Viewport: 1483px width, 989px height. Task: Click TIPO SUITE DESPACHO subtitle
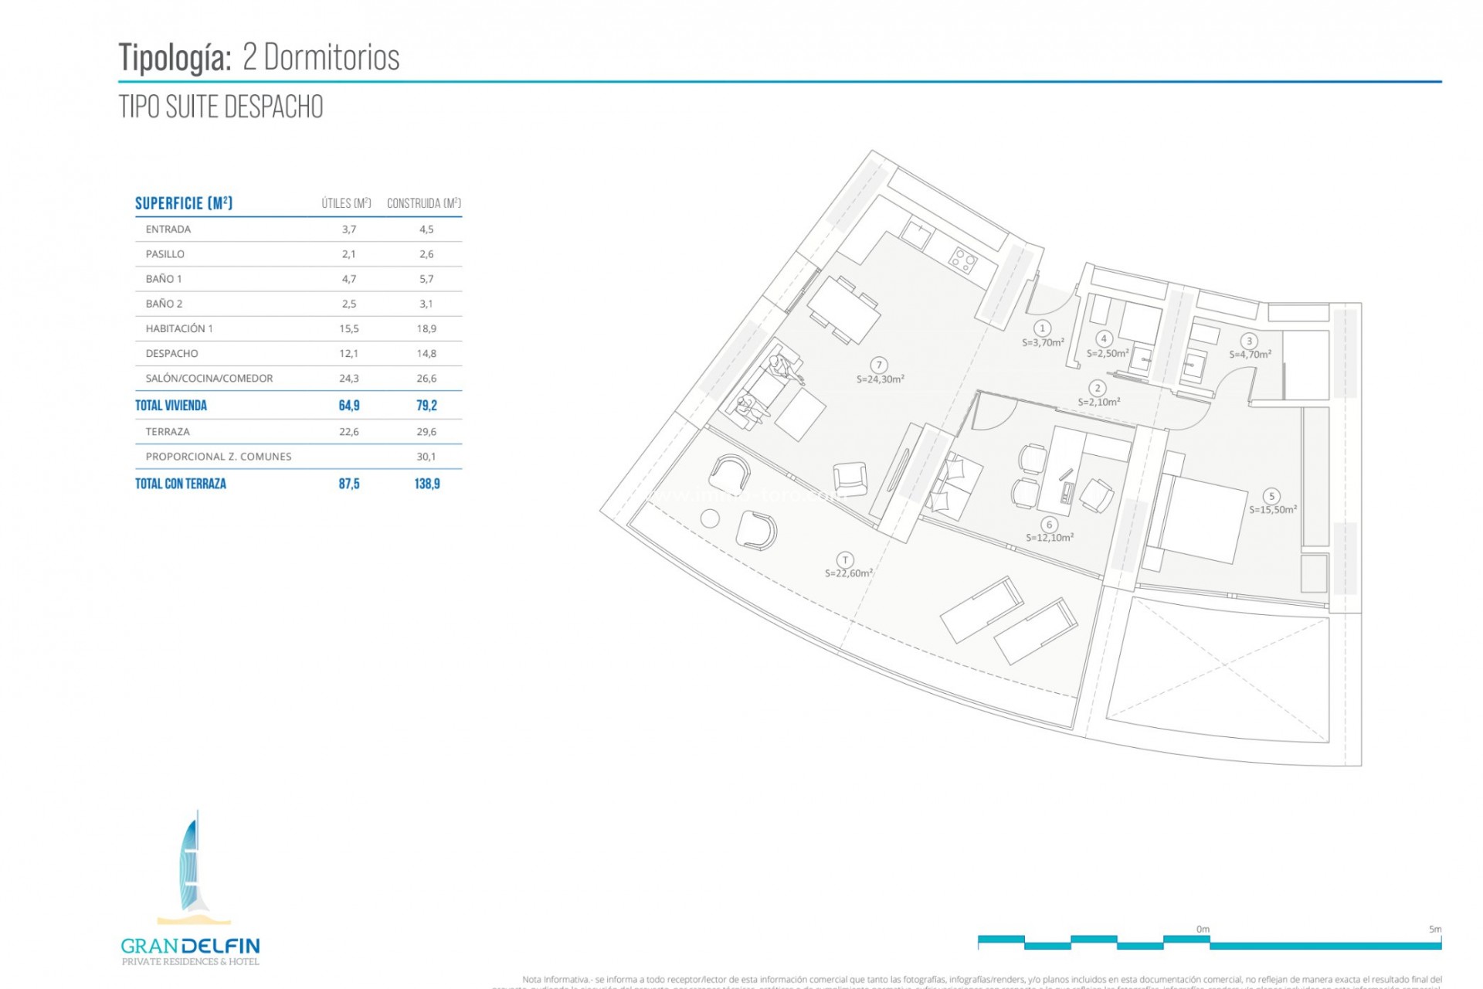(221, 107)
